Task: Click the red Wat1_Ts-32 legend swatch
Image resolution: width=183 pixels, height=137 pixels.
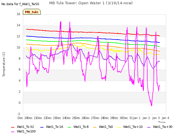Action: [x=13, y=127]
